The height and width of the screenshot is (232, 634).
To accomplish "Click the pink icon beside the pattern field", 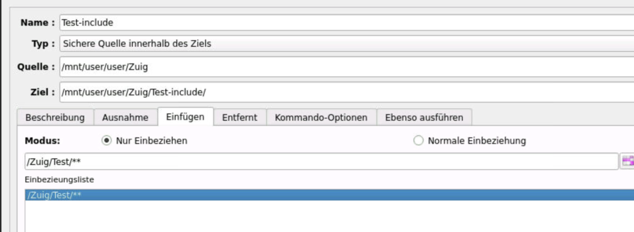I will 628,161.
